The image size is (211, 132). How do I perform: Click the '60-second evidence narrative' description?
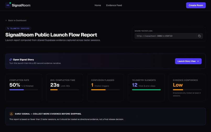coord(35,63)
